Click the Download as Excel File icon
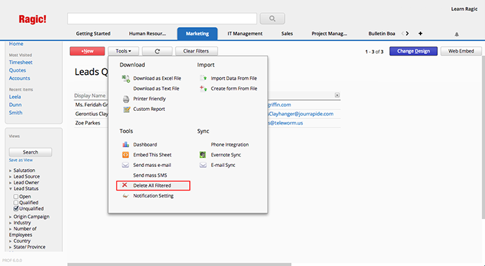This screenshot has width=485, height=266. [125, 78]
